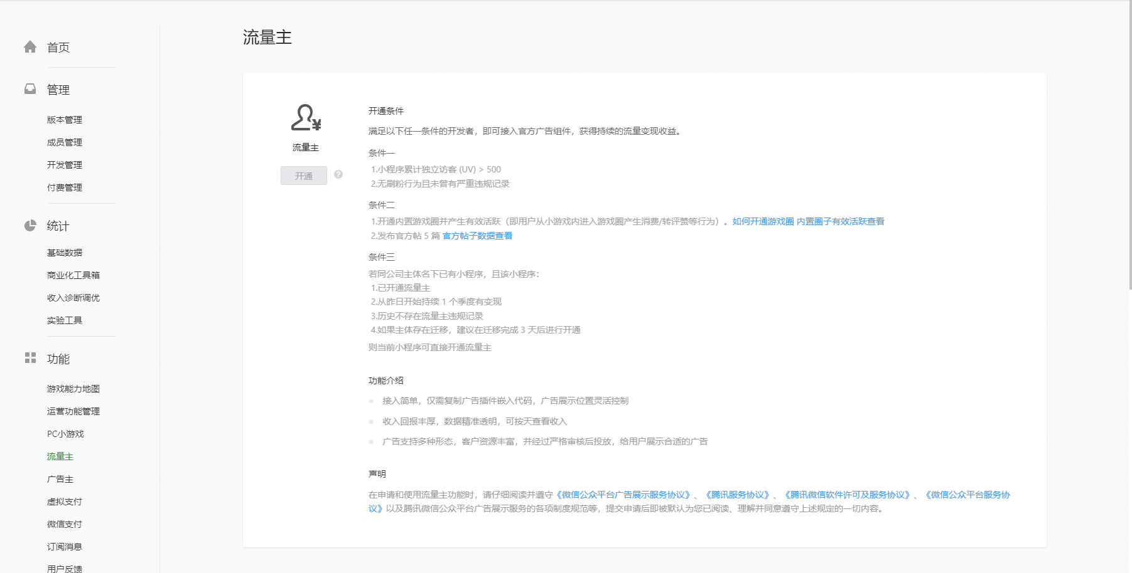This screenshot has height=573, width=1132.
Task: Click the grid icon beside 功能
Action: pos(30,358)
